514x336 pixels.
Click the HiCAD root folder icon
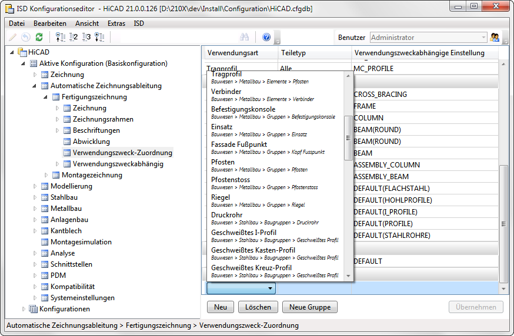(22, 52)
